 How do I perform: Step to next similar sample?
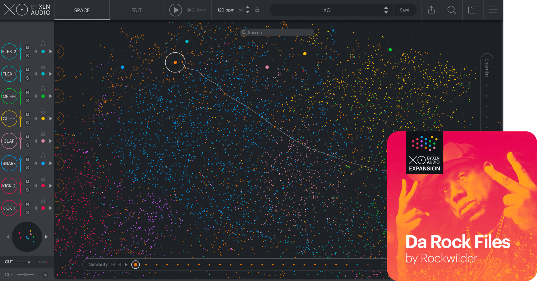click(x=126, y=265)
